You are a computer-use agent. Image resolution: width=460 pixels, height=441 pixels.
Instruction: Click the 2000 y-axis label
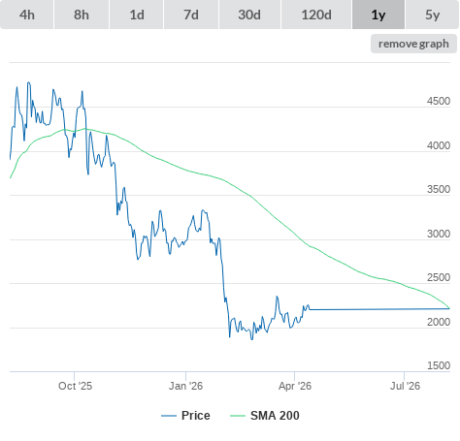439,322
